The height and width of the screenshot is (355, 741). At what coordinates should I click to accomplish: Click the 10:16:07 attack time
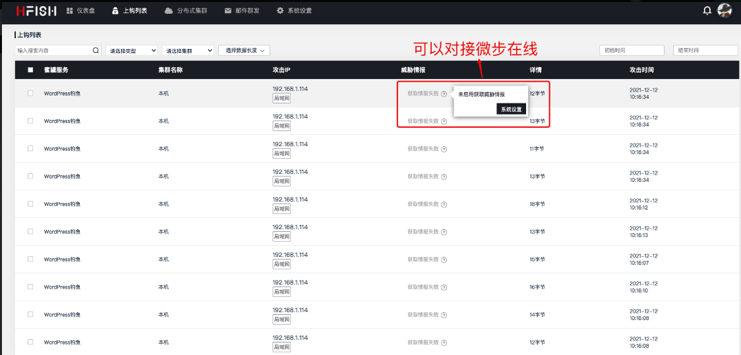pyautogui.click(x=643, y=259)
